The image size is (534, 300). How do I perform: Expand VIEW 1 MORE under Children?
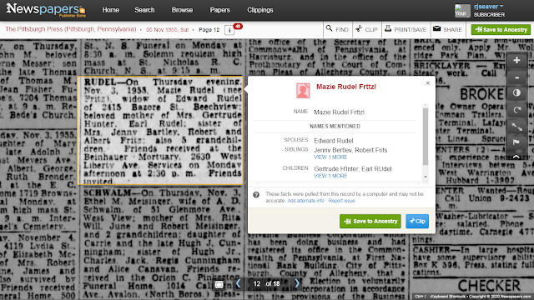coord(330,176)
